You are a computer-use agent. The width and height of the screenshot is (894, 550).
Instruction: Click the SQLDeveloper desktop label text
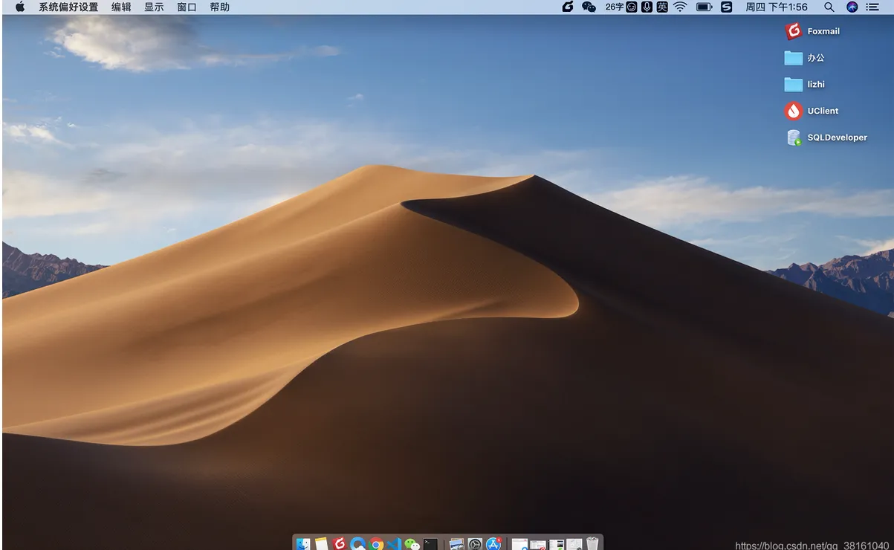pos(838,137)
